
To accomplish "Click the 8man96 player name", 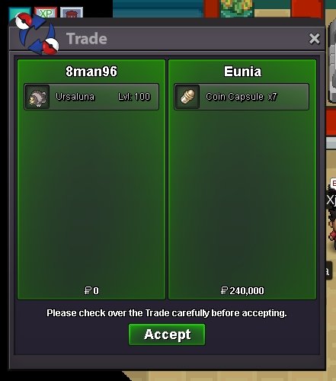I will coord(91,72).
